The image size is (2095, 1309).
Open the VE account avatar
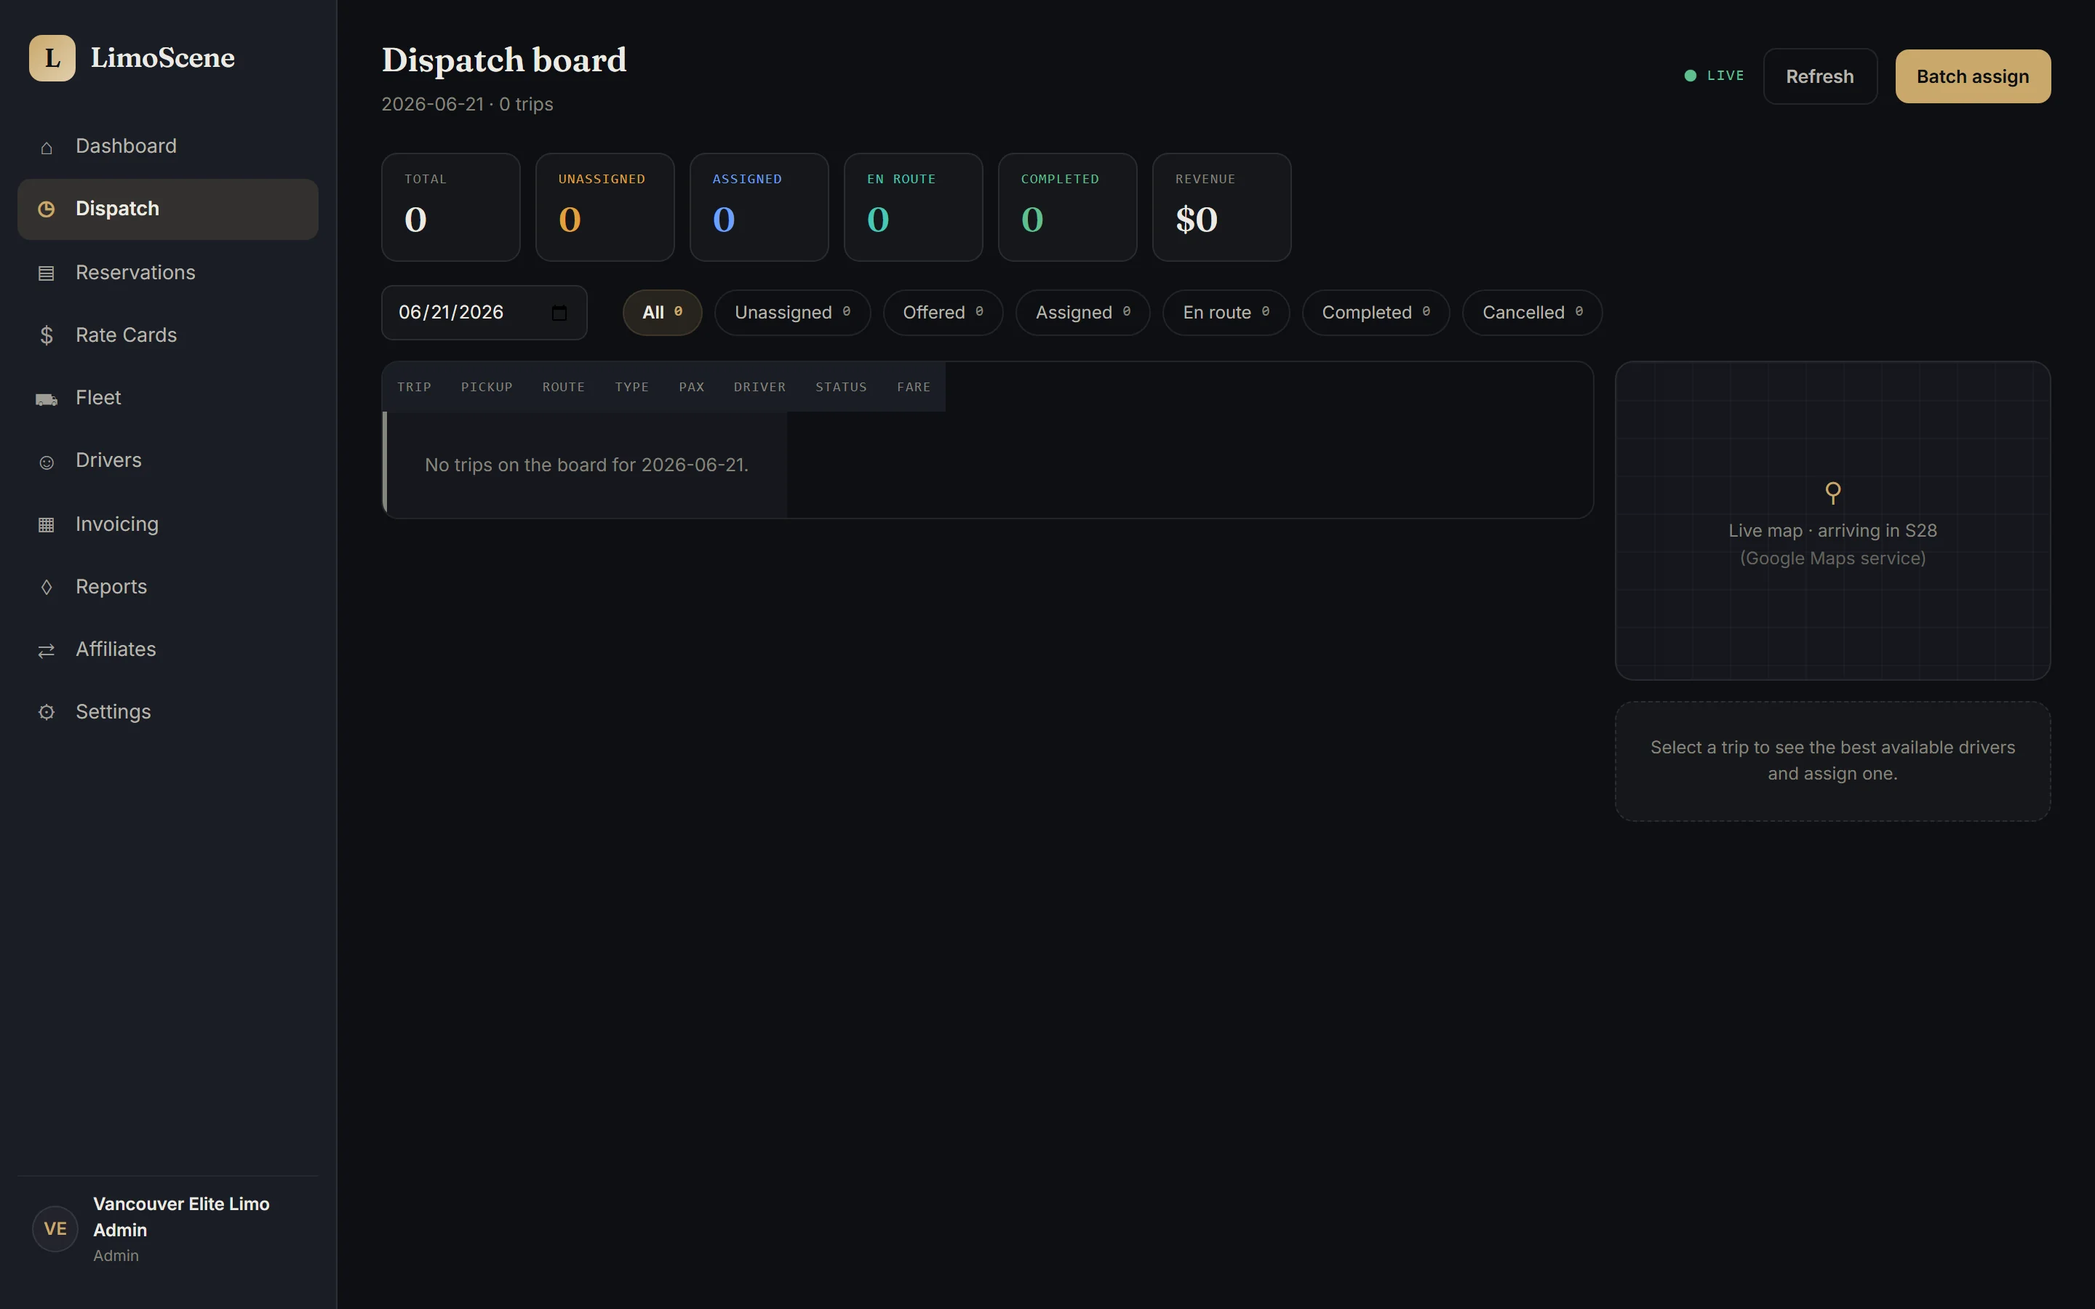(55, 1228)
